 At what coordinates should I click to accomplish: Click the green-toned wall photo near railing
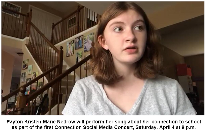[x=79, y=57]
